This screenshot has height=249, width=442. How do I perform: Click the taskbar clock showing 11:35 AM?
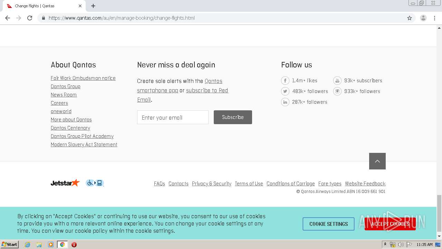[x=424, y=245]
